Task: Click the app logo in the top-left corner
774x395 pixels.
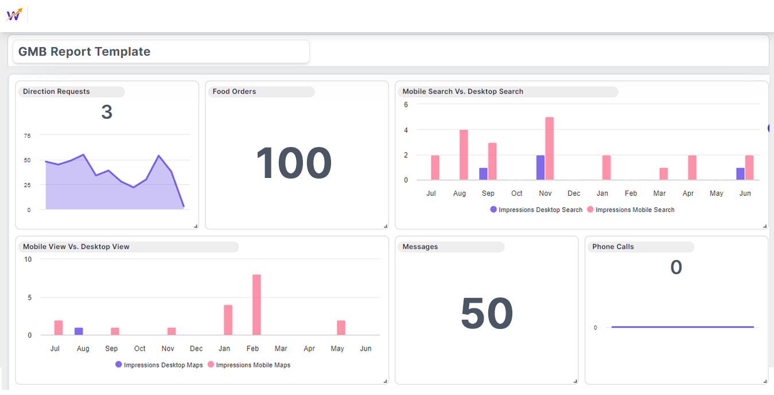Action: (14, 15)
